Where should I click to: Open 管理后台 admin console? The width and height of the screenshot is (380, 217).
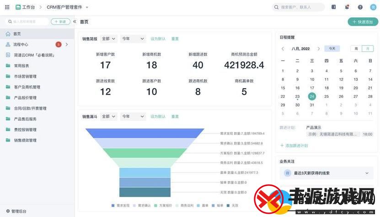click(16, 211)
